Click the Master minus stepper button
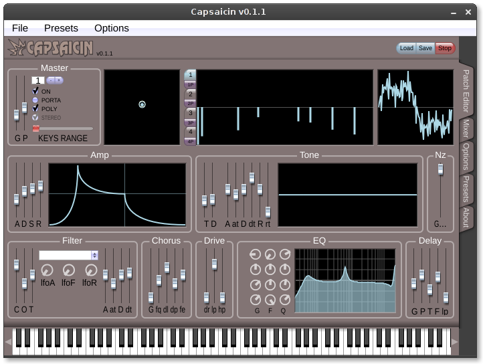 click(50, 80)
